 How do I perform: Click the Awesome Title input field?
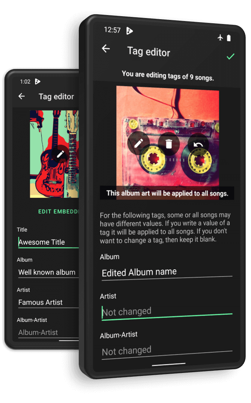coord(48,242)
